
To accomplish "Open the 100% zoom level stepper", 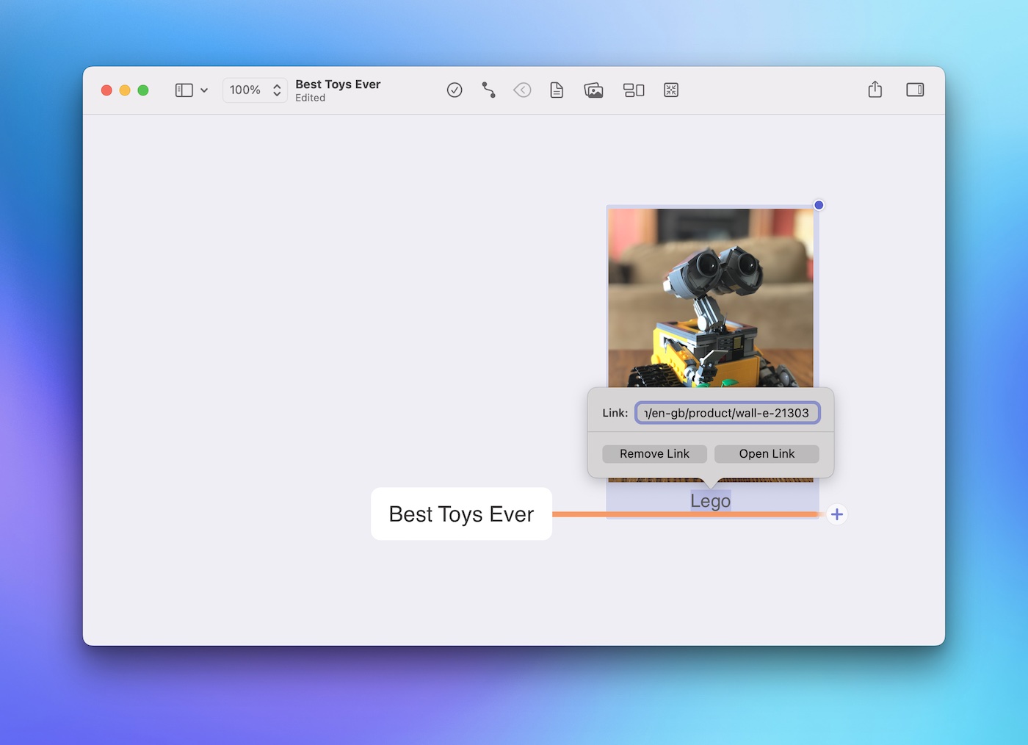I will point(255,90).
